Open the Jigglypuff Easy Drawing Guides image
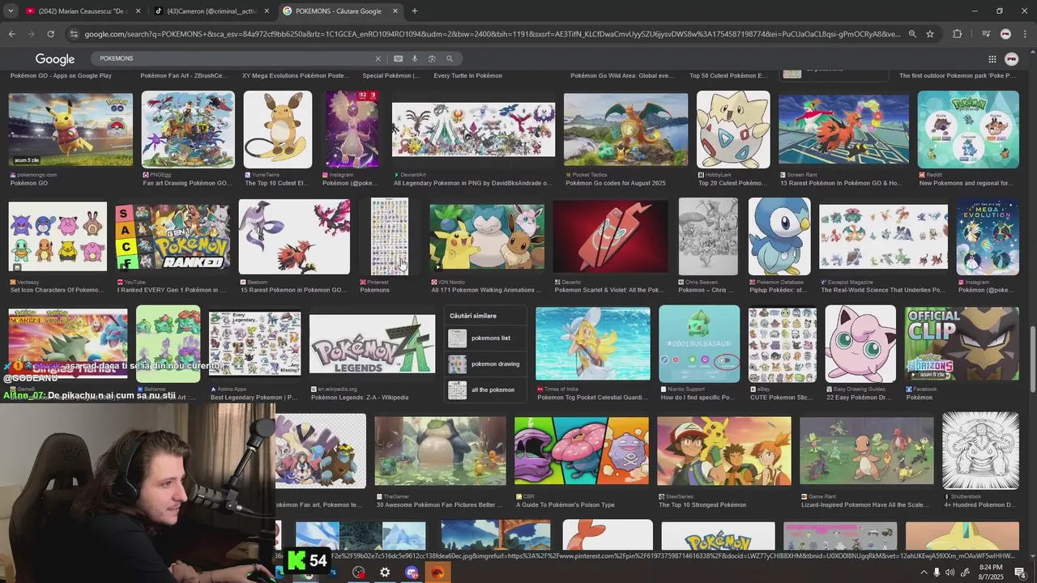Screen dimensions: 1037x583 860,343
